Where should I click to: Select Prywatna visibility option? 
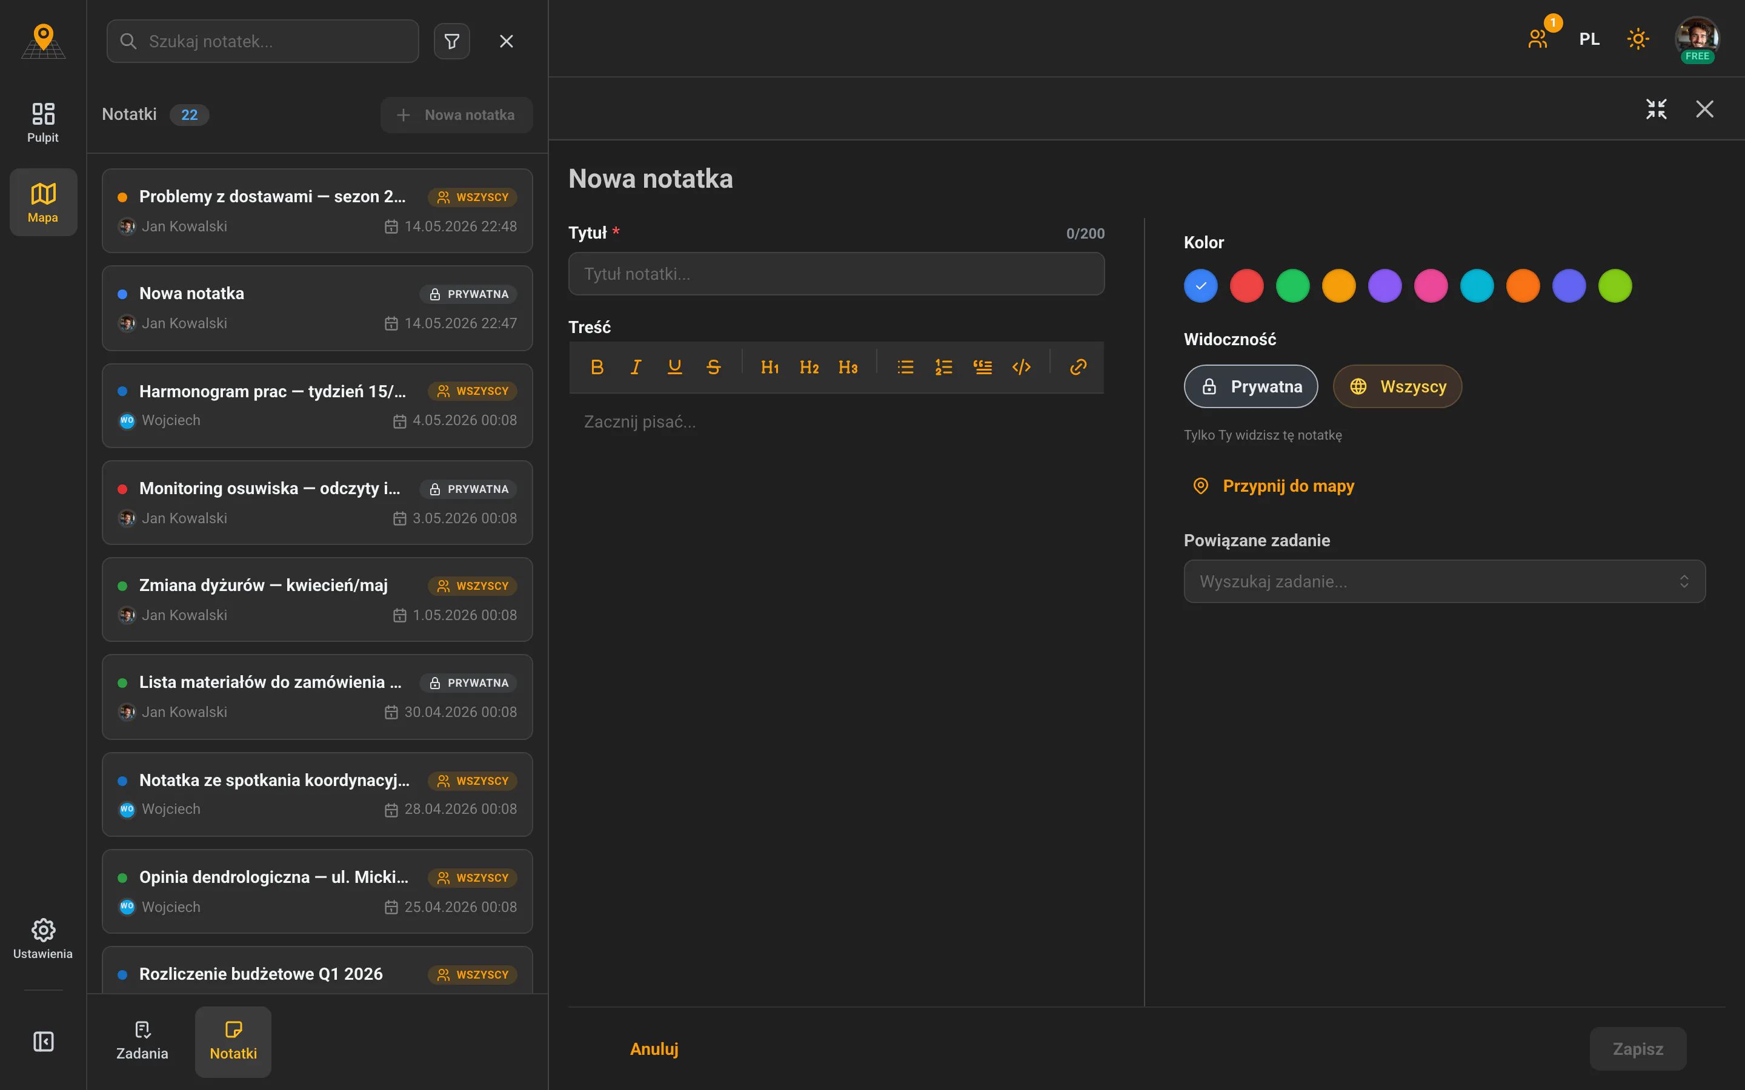(1251, 386)
